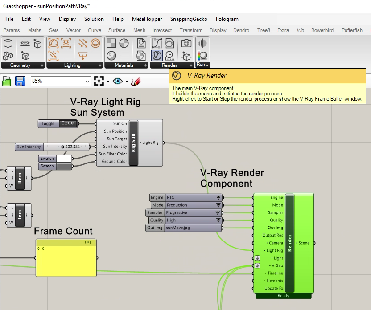
Task: Open the 85% zoom level dropdown
Action: 87,81
